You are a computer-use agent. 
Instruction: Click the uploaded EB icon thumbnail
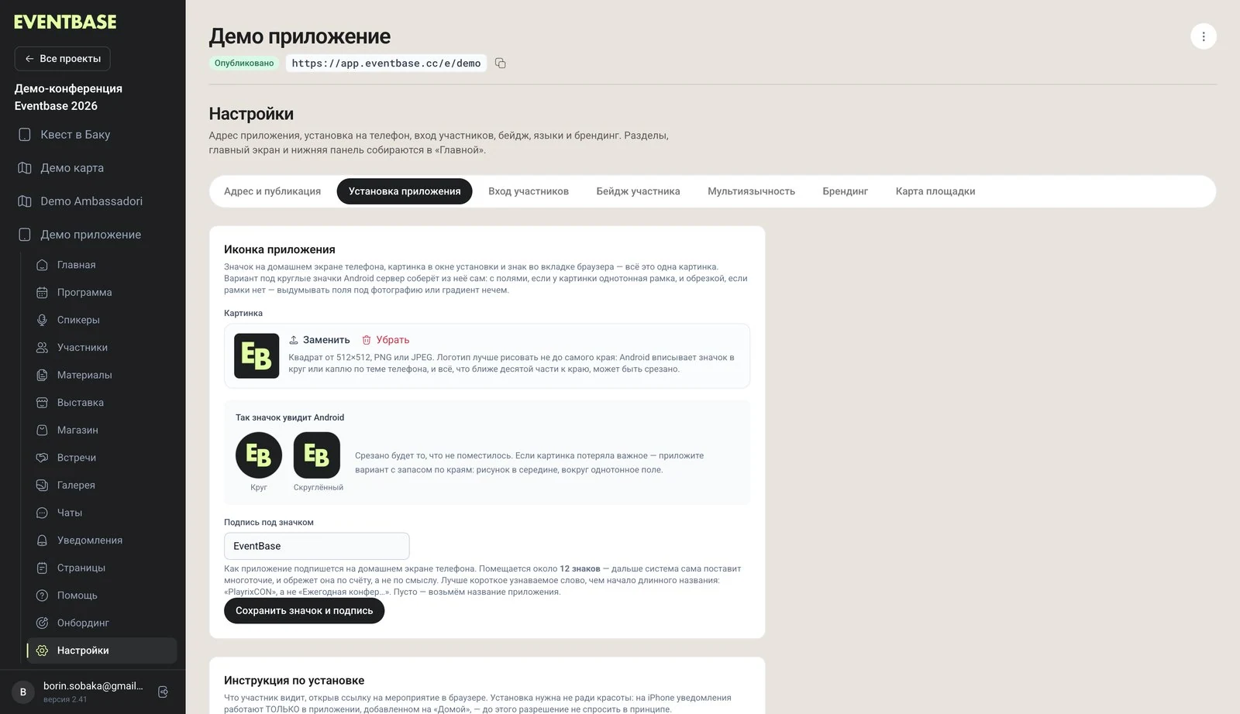257,356
